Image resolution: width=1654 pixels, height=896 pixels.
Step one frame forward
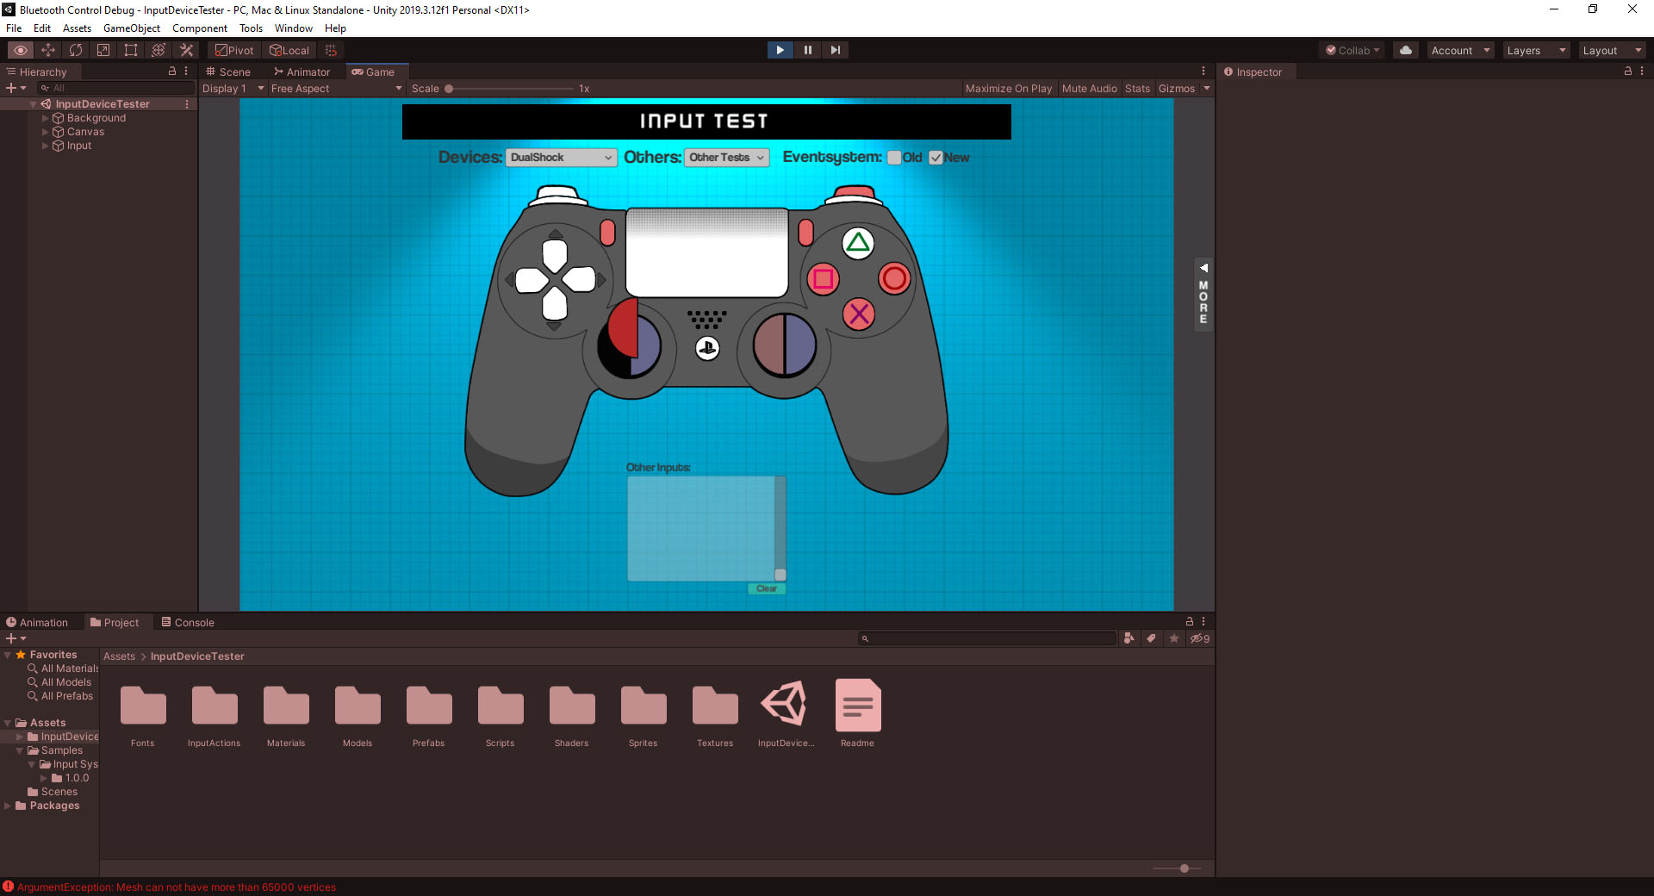point(835,50)
